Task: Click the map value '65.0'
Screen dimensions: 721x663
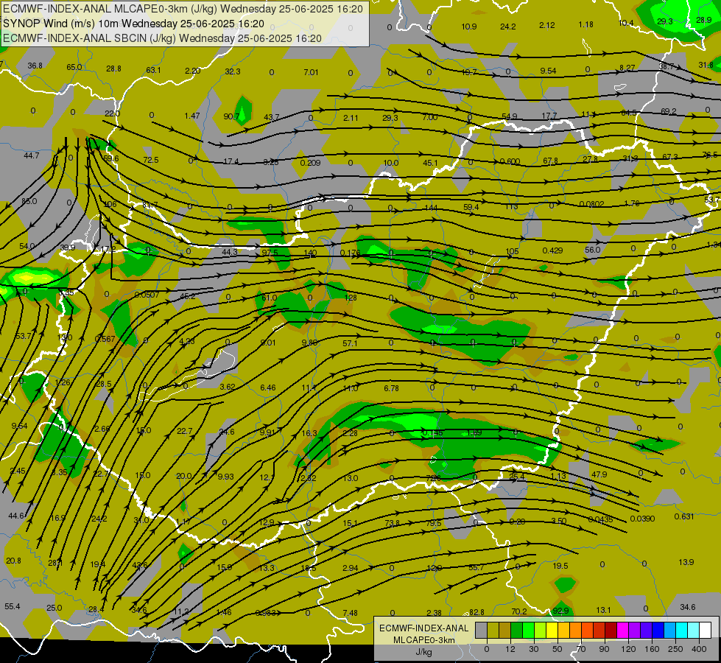Action: tap(74, 67)
